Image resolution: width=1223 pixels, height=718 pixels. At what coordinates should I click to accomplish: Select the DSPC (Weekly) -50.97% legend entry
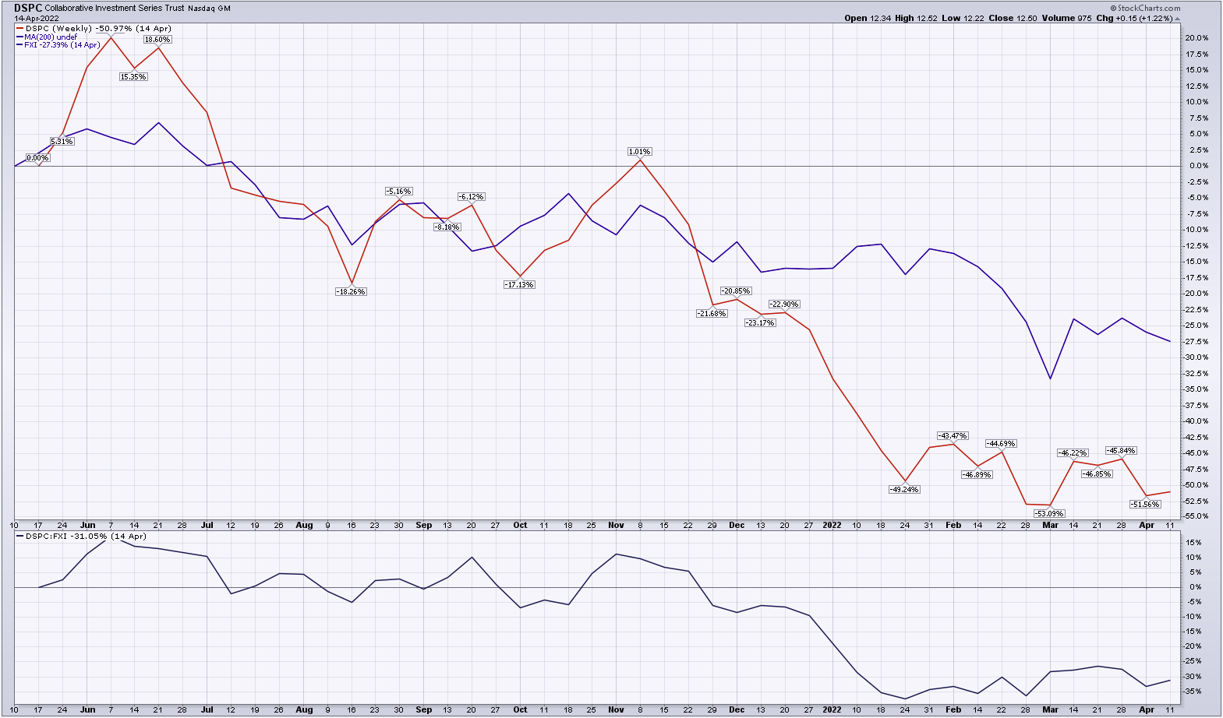click(x=98, y=28)
